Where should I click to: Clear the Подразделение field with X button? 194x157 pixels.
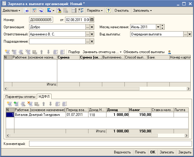coord(92,41)
